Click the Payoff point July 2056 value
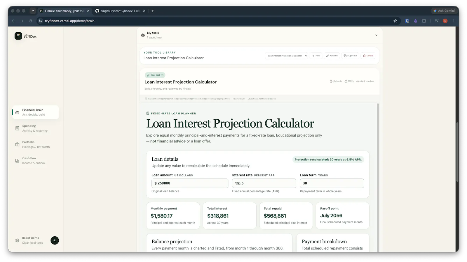The height and width of the screenshot is (262, 467). pos(331,216)
